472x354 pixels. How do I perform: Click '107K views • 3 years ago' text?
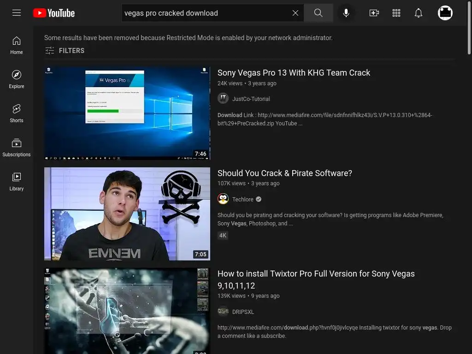tap(248, 183)
